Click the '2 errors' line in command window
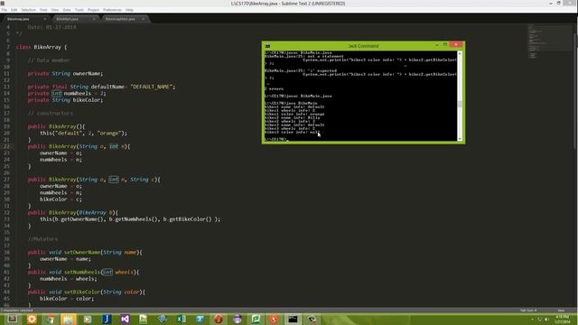Screen dimensions: 578x325 click(x=274, y=88)
